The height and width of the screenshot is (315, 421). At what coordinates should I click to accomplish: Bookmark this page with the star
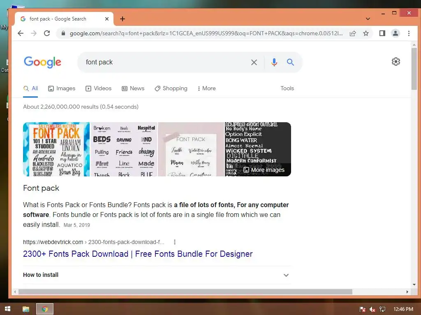(x=366, y=33)
